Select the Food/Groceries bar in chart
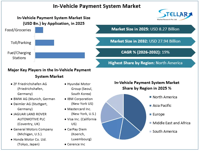The image size is (200, 151). coord(39,30)
